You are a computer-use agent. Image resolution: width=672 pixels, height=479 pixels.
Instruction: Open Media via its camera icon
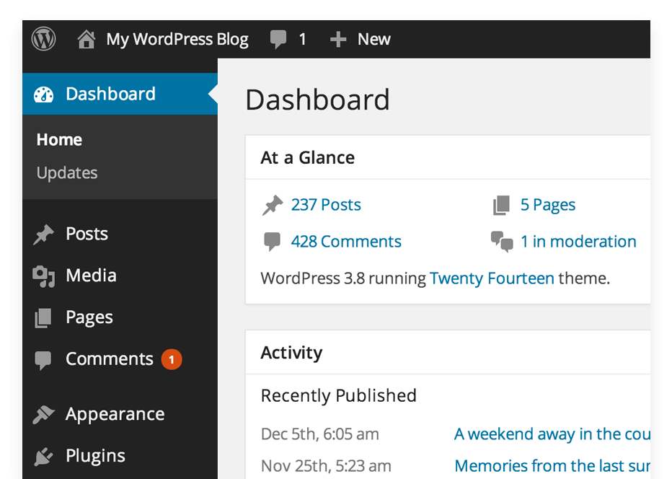44,275
